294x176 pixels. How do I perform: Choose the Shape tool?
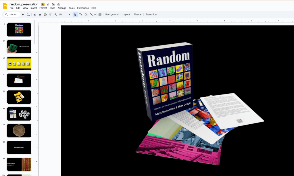coord(86,14)
